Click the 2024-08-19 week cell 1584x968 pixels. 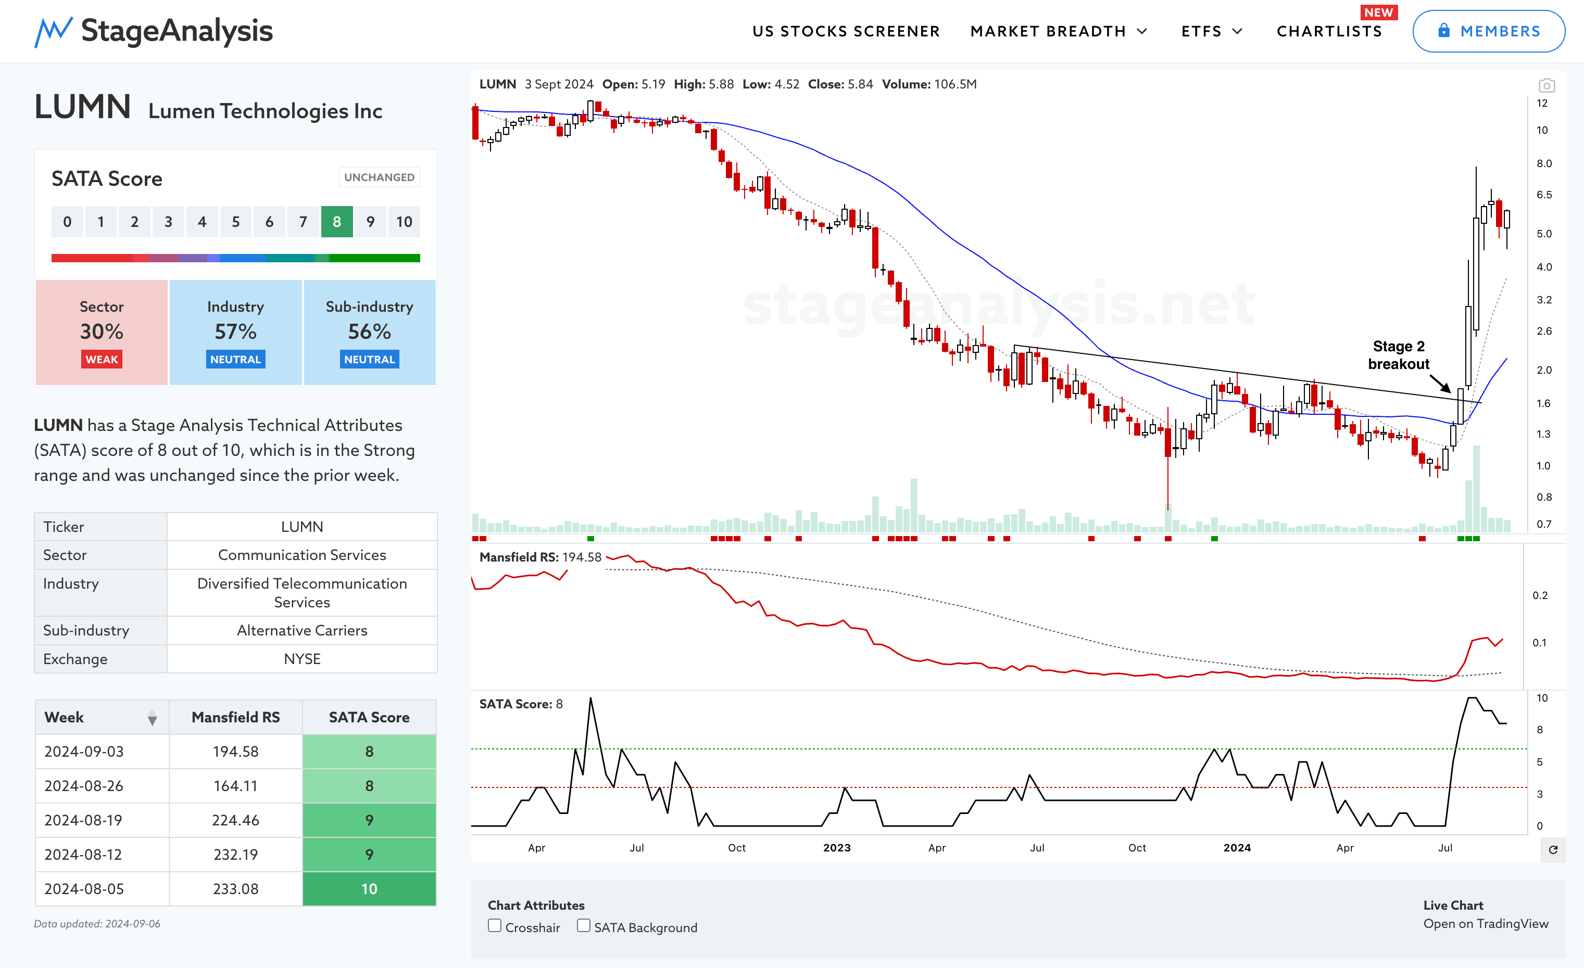pyautogui.click(x=102, y=820)
